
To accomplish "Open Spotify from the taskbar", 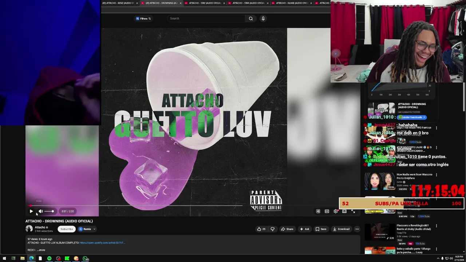I will point(49,259).
